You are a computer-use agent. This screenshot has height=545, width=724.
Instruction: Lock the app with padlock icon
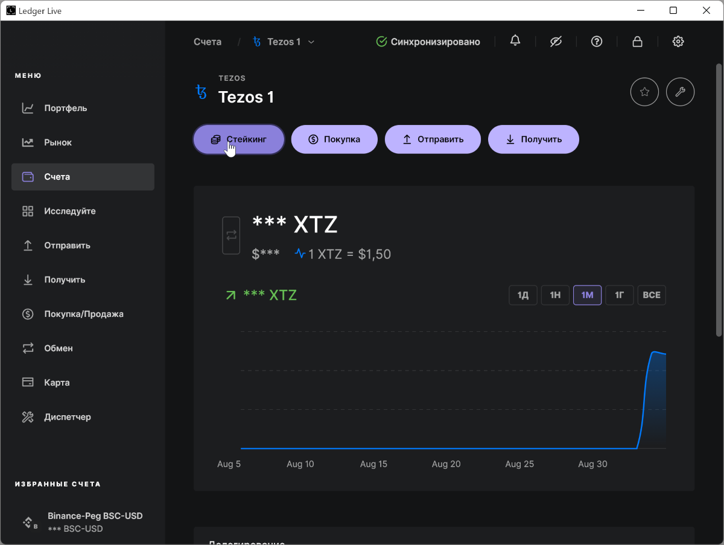[x=637, y=41]
